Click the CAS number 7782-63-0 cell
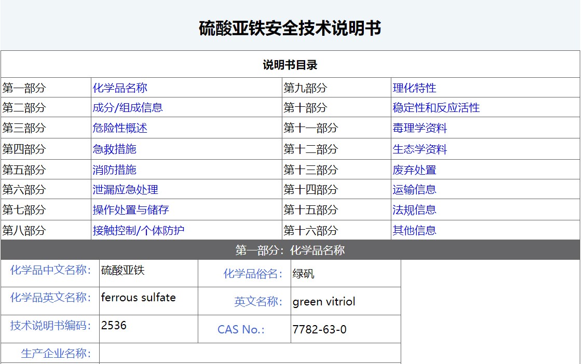This screenshot has height=364, width=587. (346, 329)
